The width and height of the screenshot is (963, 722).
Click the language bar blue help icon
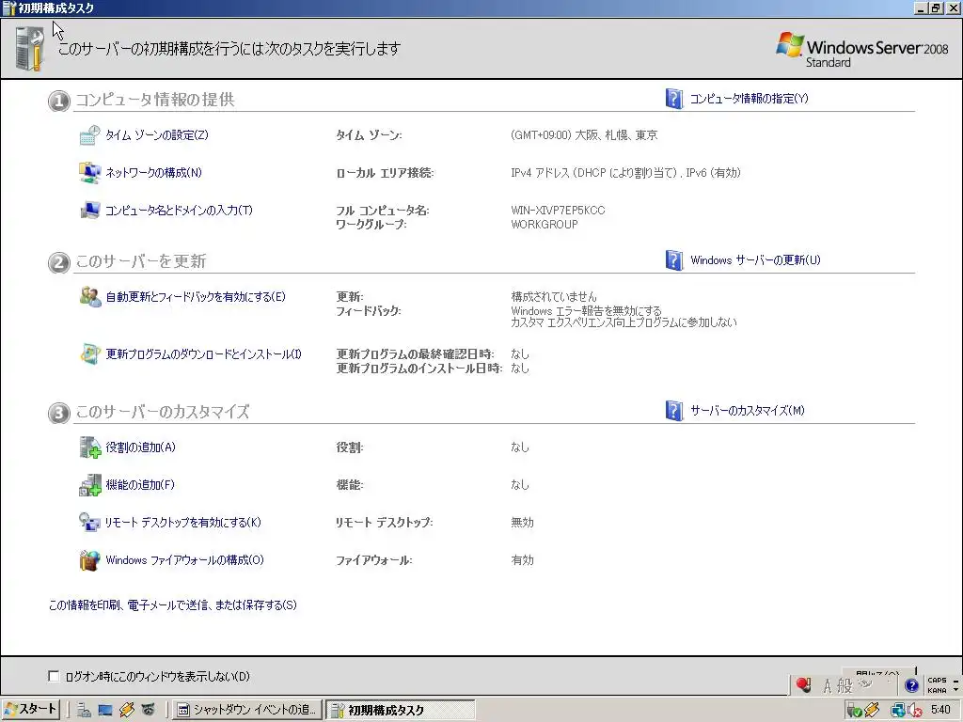(911, 685)
